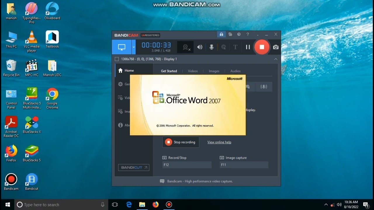Open File Explorer from the taskbar
Image resolution: width=374 pixels, height=210 pixels.
click(142, 204)
